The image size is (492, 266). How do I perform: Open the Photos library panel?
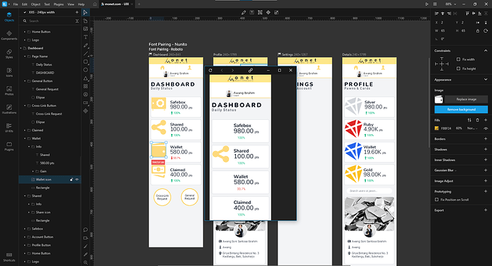tap(9, 91)
